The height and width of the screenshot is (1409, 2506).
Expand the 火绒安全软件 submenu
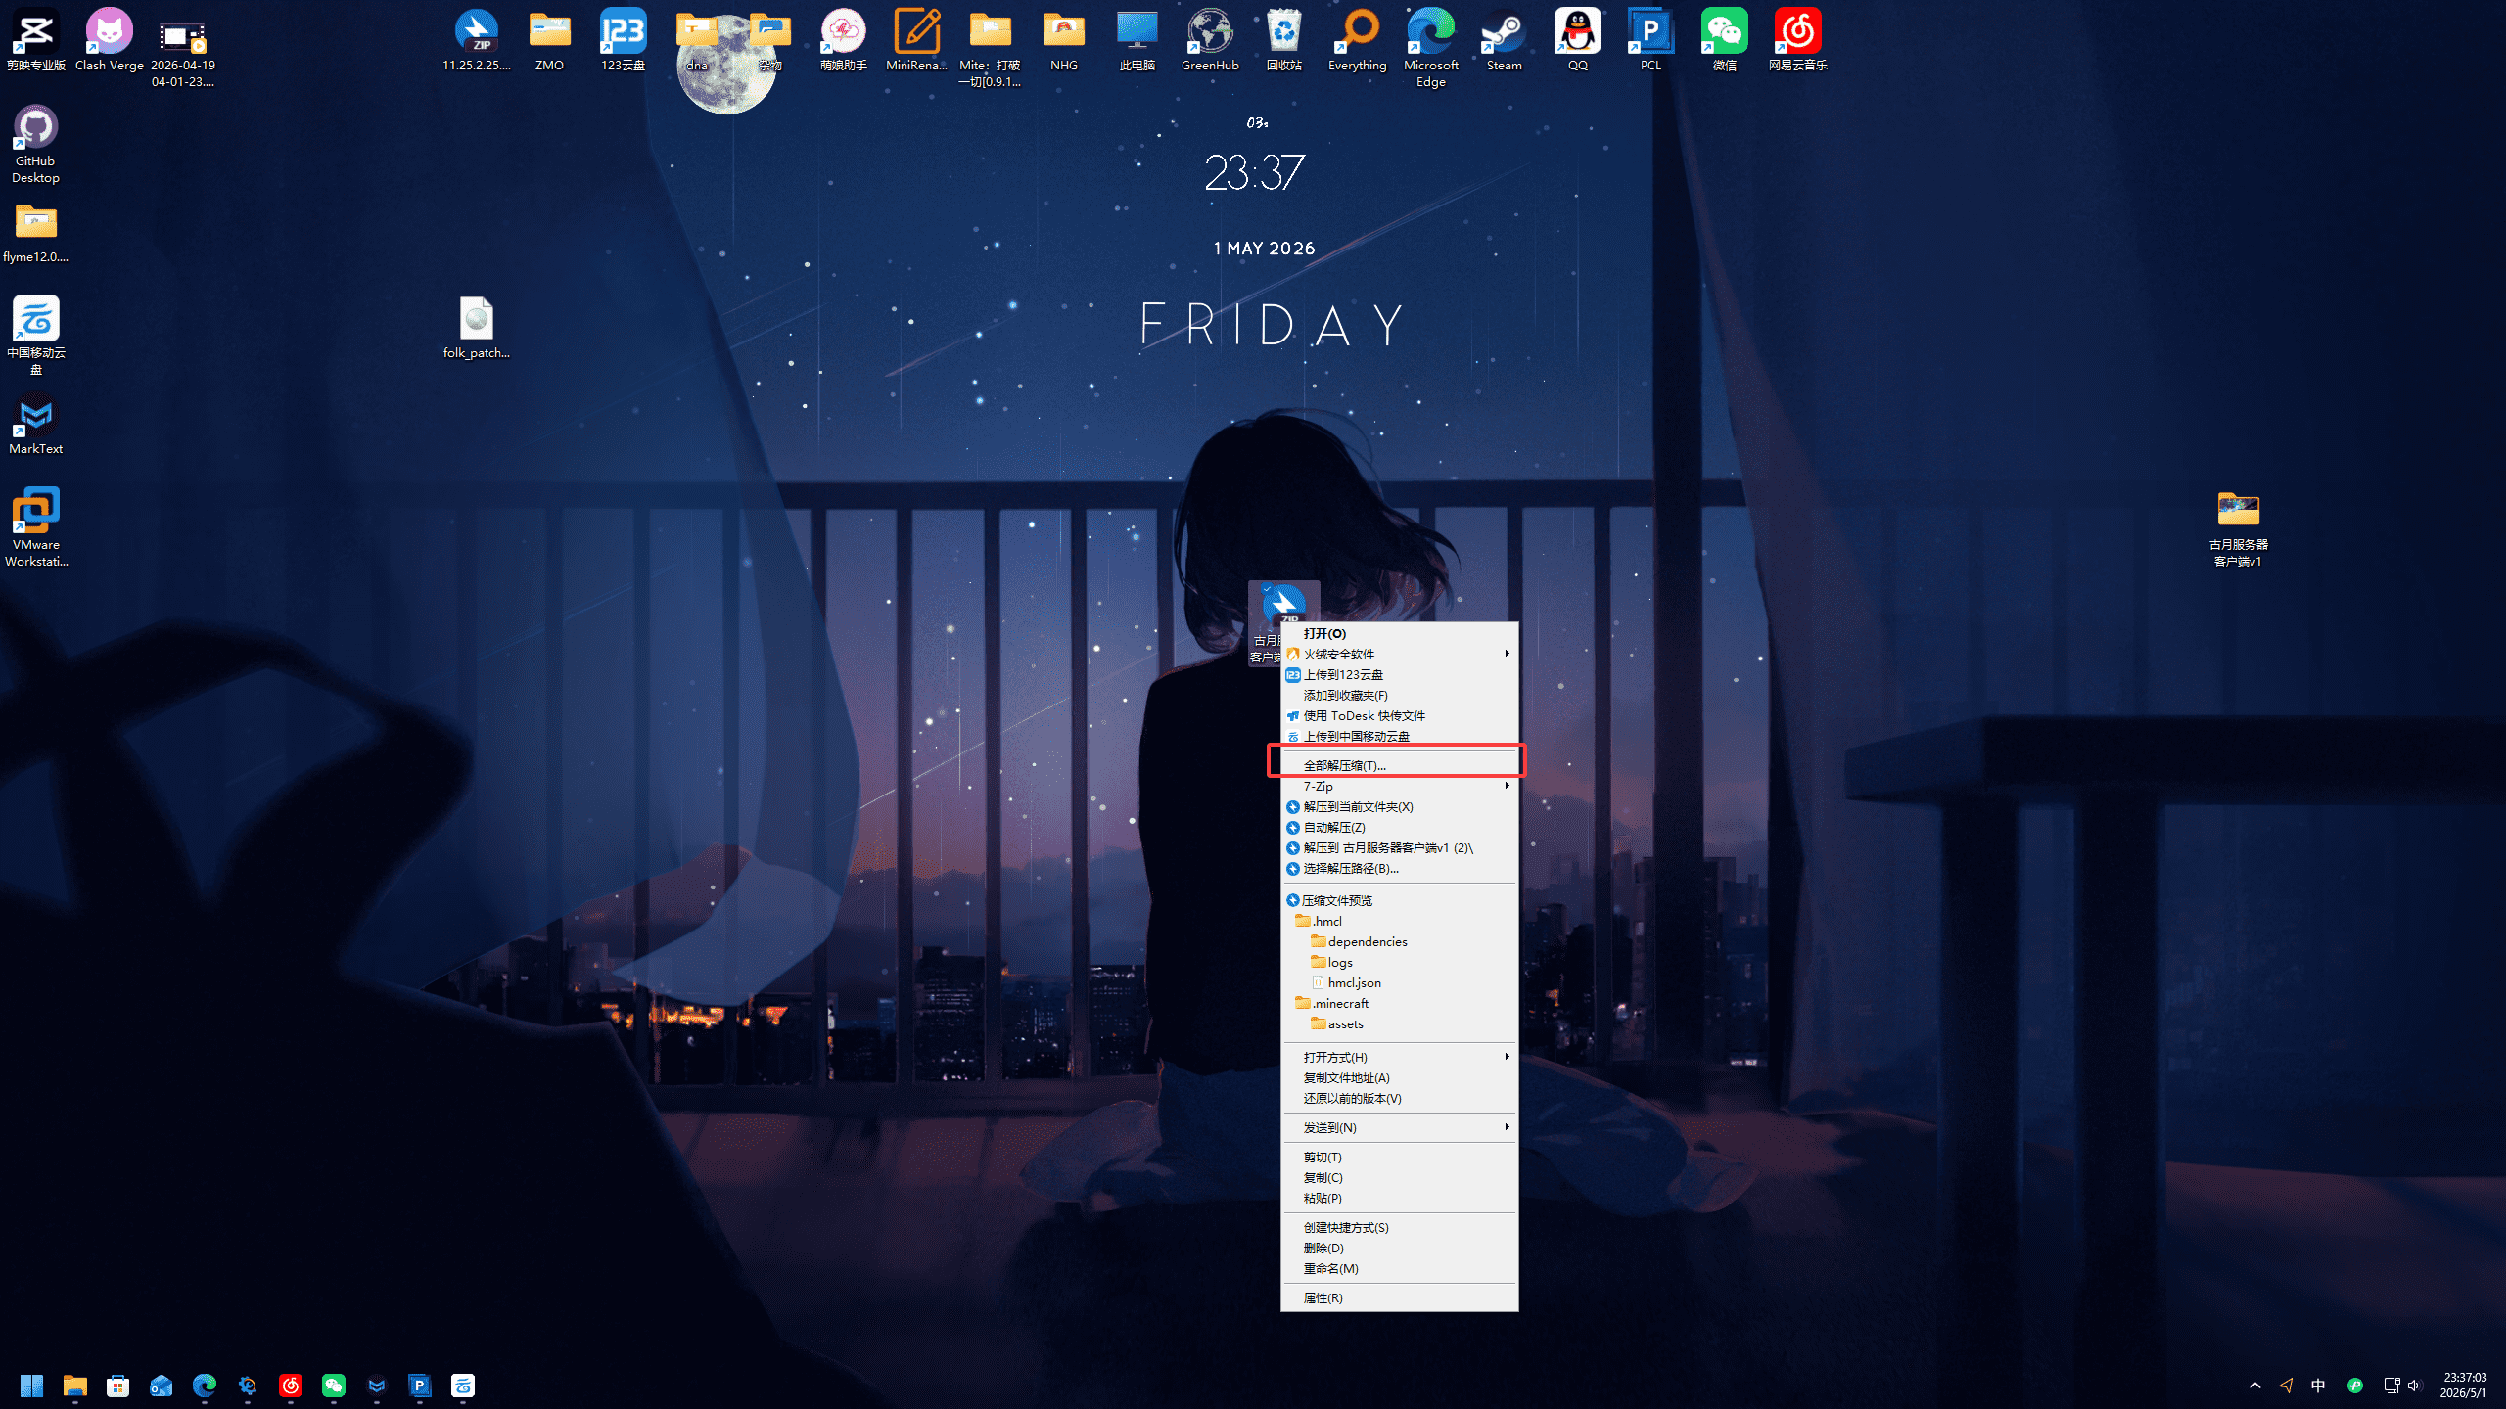point(1400,655)
